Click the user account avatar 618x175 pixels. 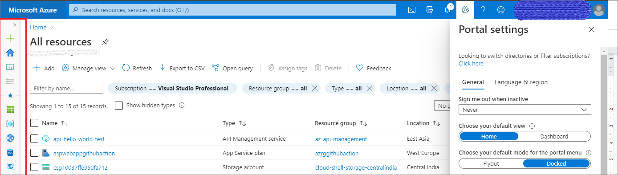(599, 9)
